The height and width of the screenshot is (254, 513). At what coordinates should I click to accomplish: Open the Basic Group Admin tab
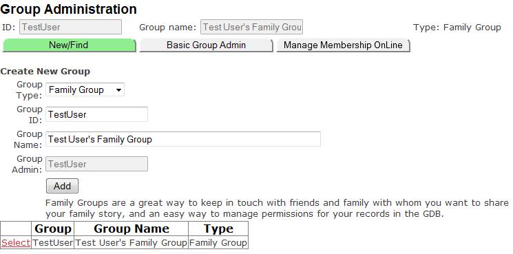click(206, 45)
